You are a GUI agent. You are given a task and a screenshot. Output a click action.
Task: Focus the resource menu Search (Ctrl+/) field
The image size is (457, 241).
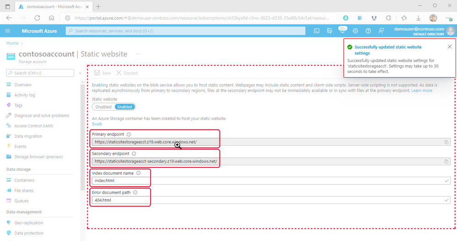40,73
